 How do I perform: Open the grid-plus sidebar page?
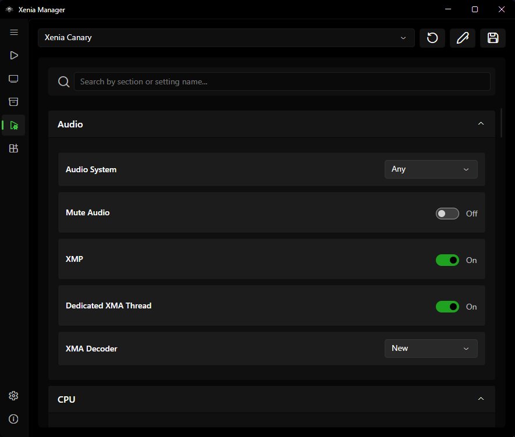point(13,148)
